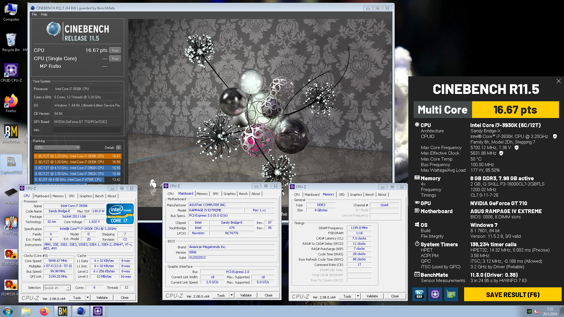
Task: Click Validate in left CPU-Z window
Action: (102, 298)
